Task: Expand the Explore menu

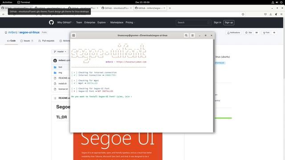Action: point(102,23)
